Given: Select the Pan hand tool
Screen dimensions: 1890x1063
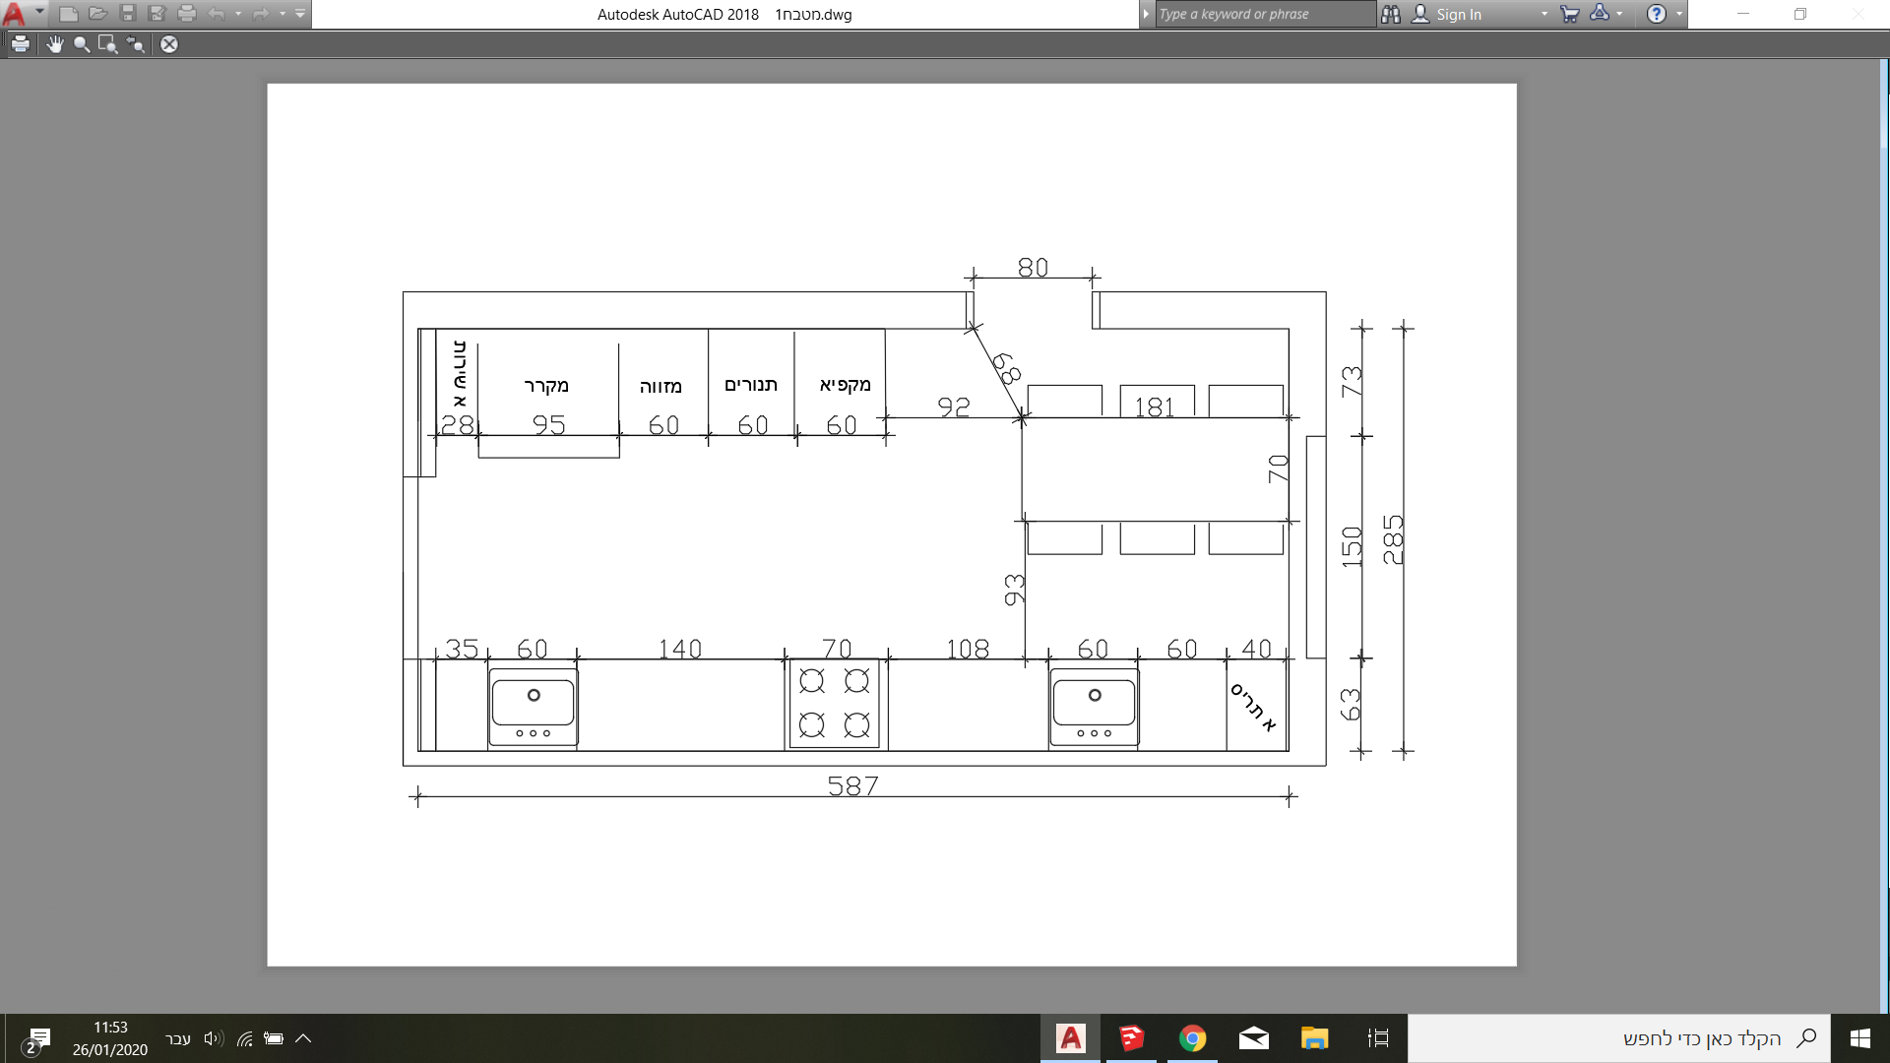Looking at the screenshot, I should pyautogui.click(x=54, y=44).
